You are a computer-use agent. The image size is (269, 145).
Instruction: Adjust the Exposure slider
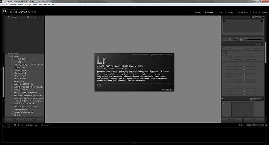[245, 67]
